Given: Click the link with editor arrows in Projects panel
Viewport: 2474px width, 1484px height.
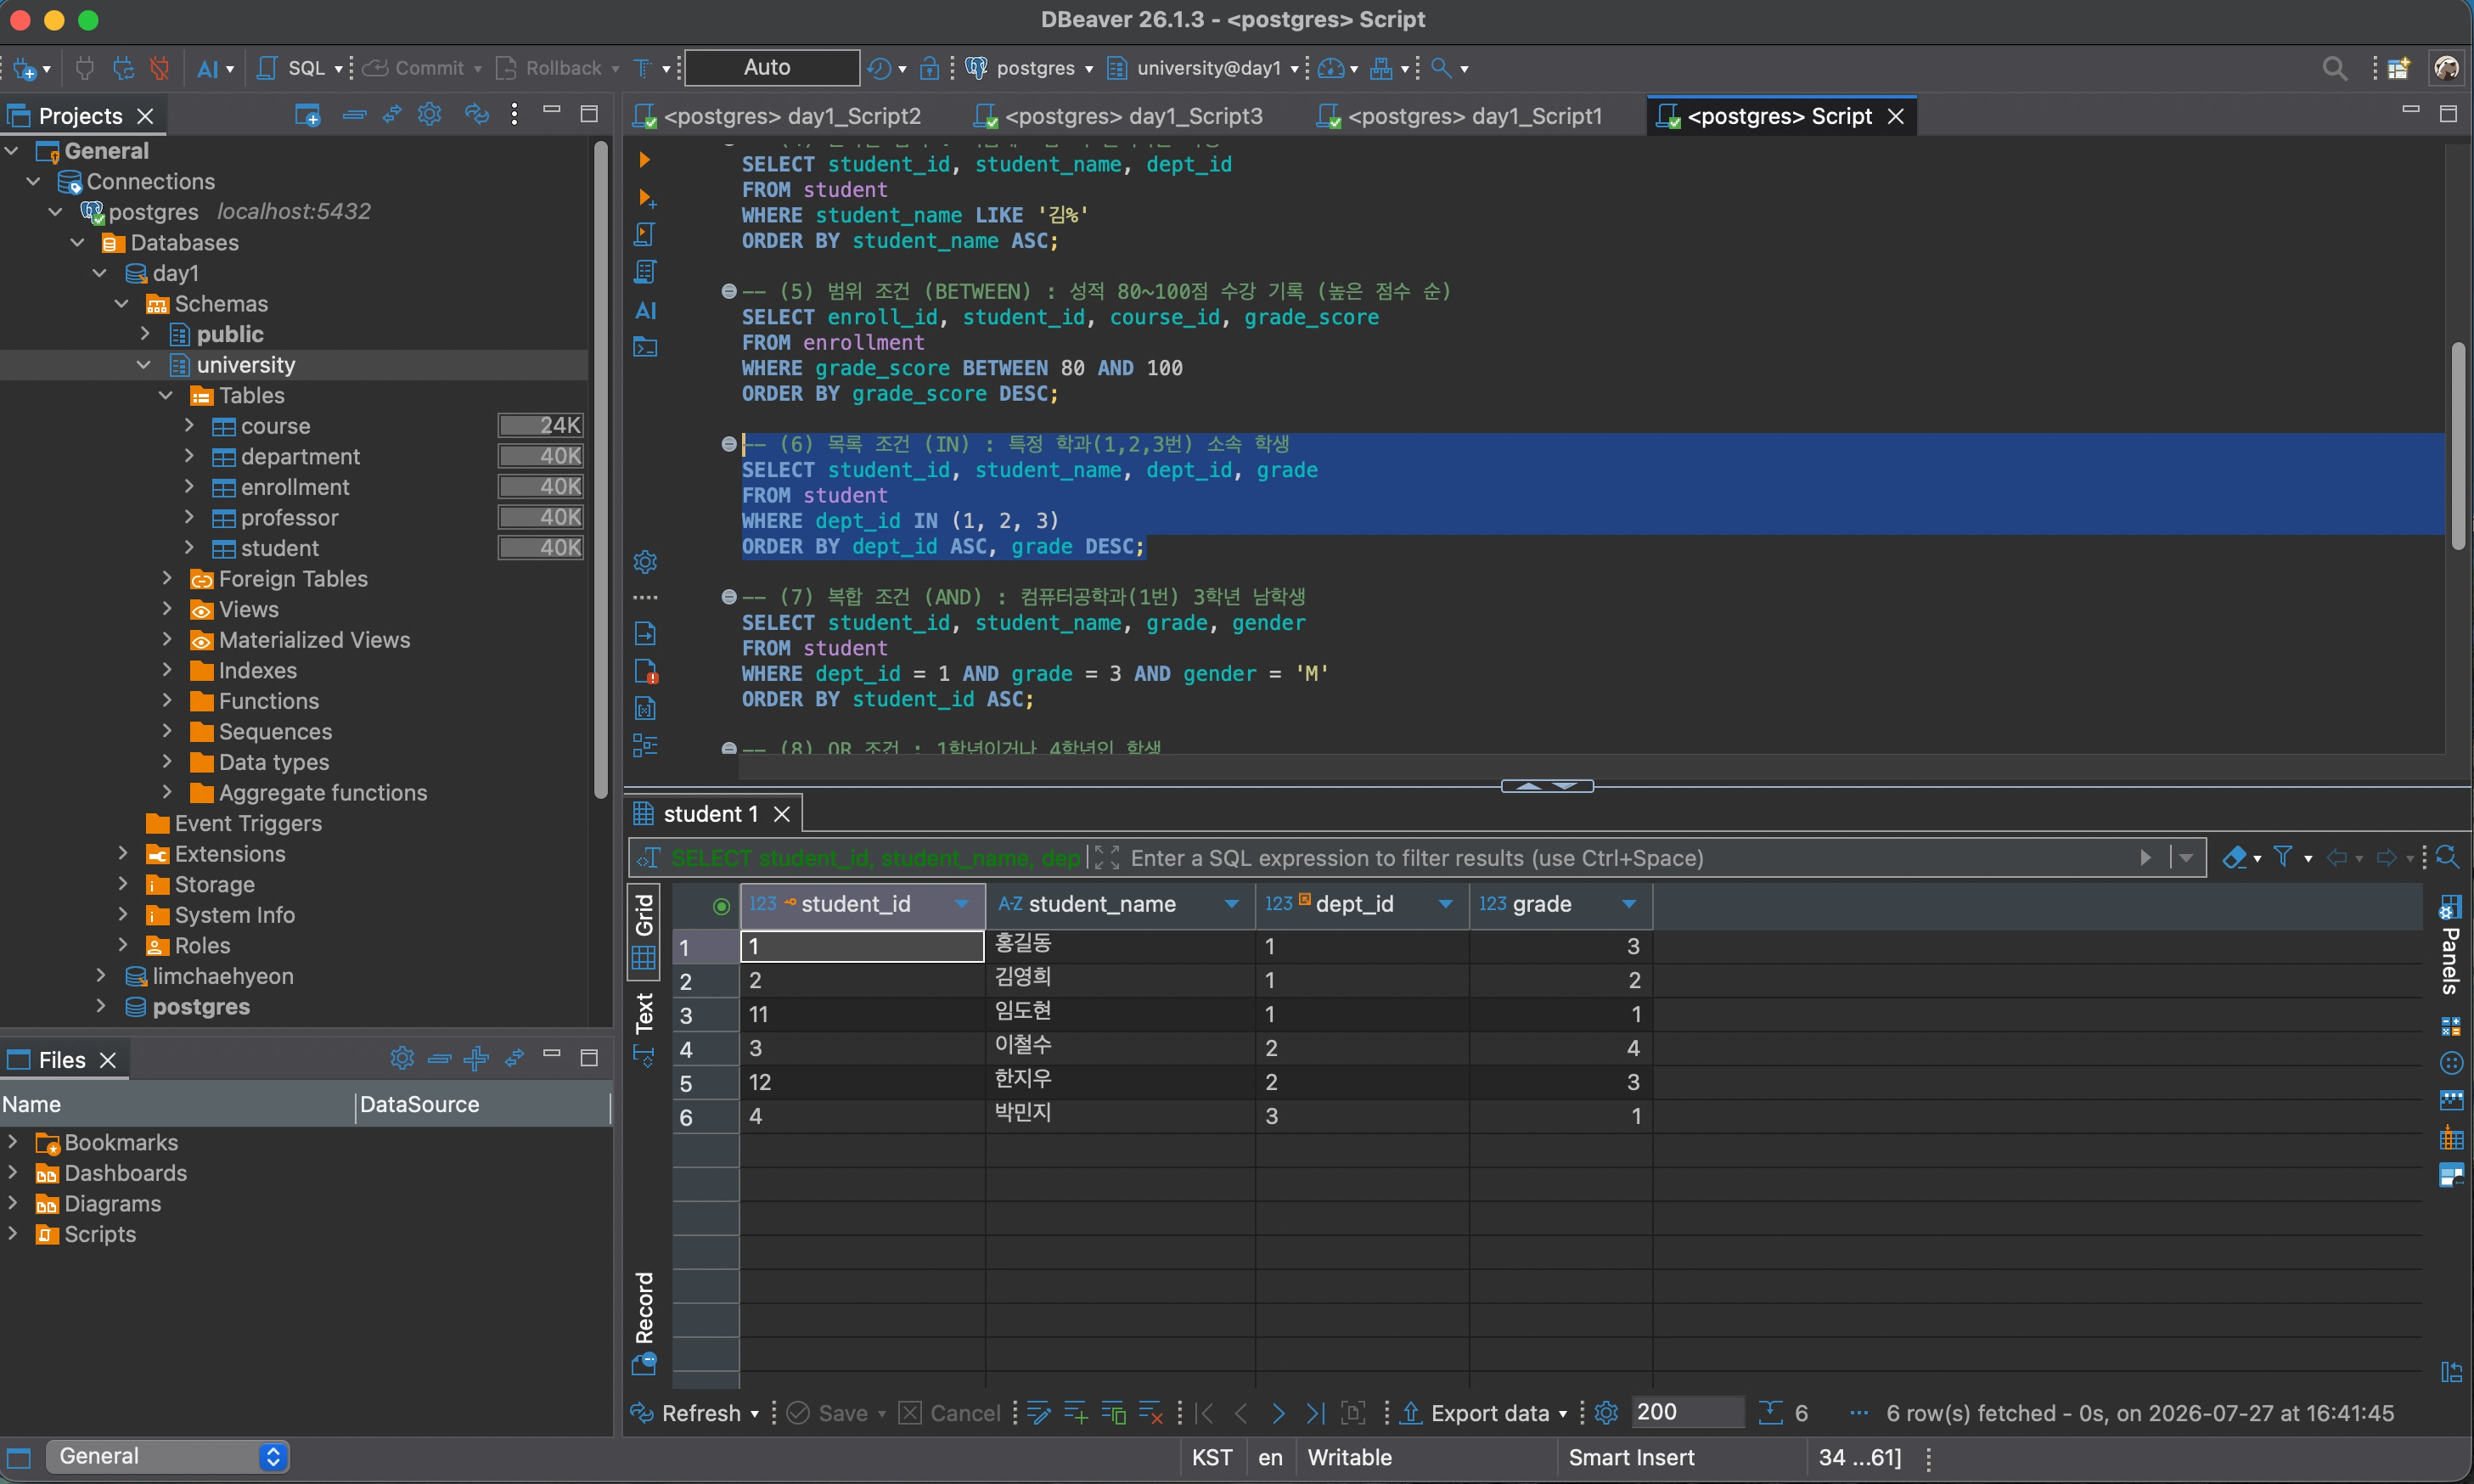Looking at the screenshot, I should tap(392, 115).
